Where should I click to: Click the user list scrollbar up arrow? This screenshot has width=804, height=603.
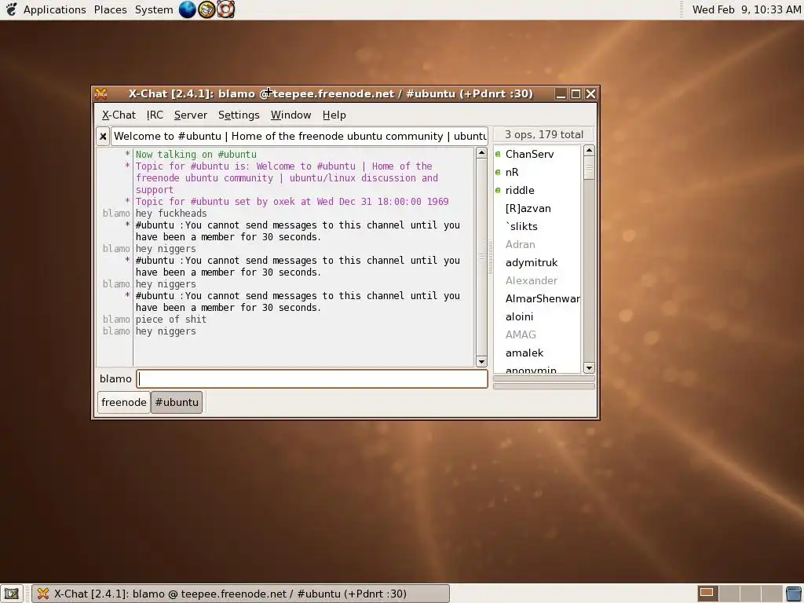click(x=589, y=151)
